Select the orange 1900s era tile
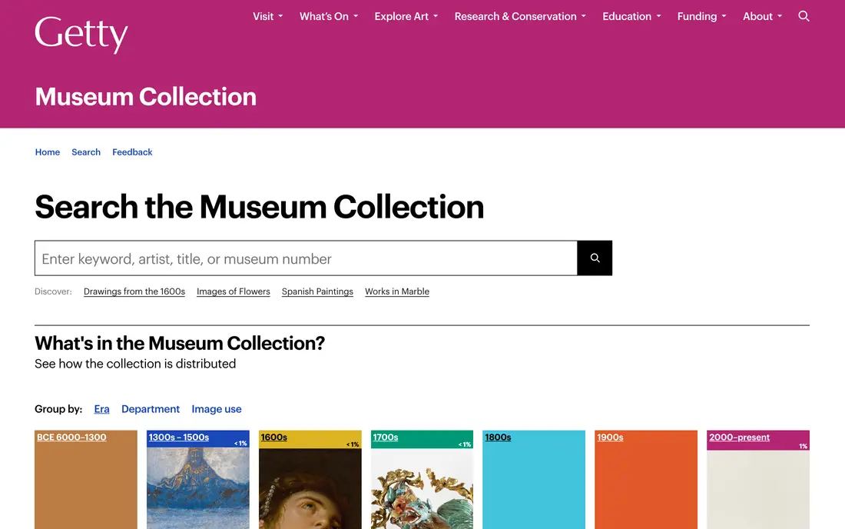Screen dimensions: 845x529 click(645, 479)
